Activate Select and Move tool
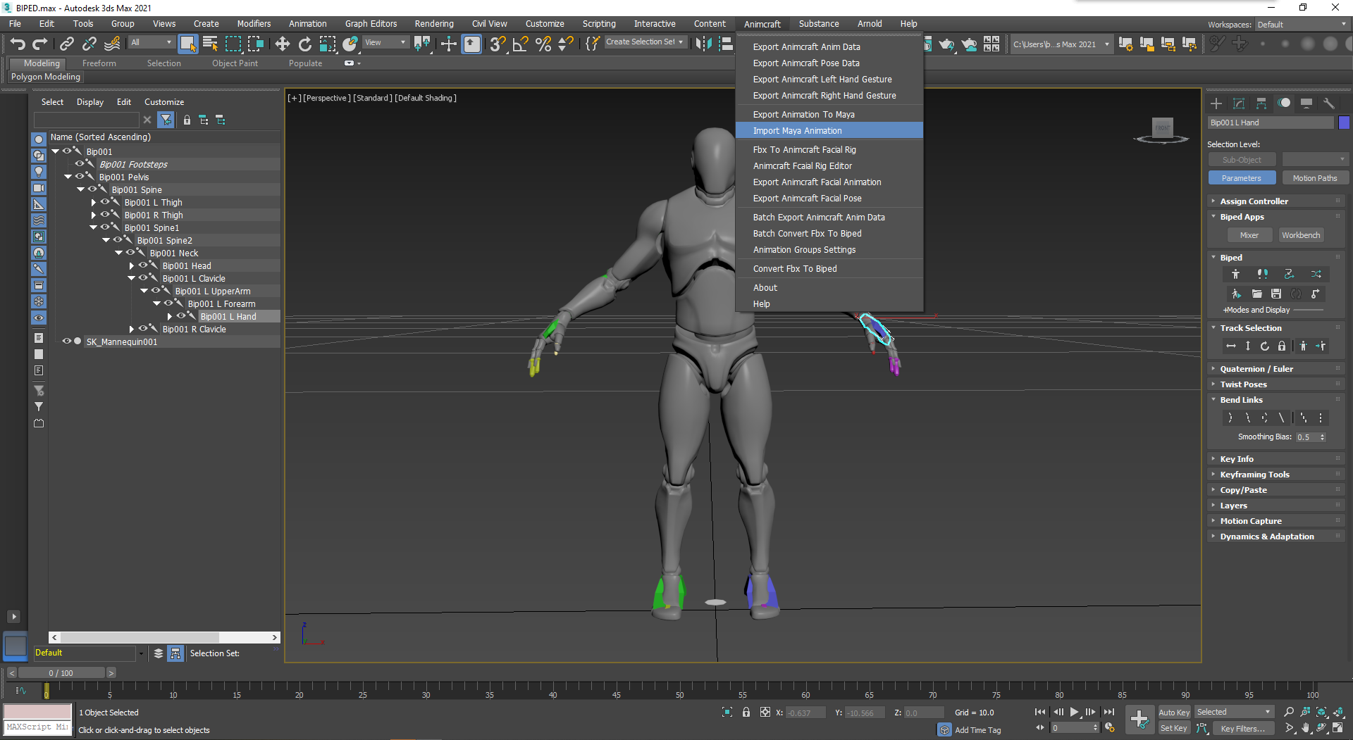1353x740 pixels. pyautogui.click(x=282, y=44)
